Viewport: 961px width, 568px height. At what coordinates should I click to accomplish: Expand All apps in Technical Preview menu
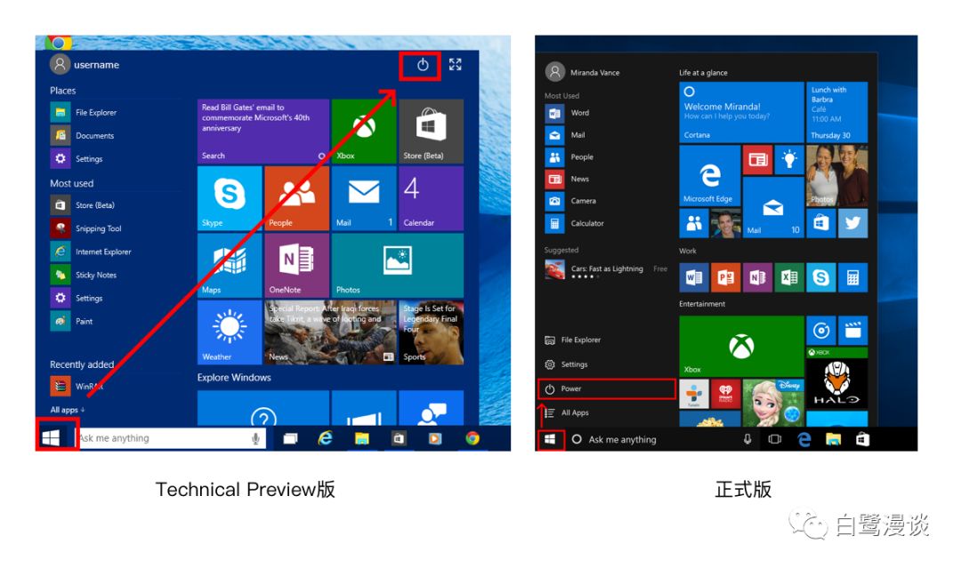[x=68, y=410]
